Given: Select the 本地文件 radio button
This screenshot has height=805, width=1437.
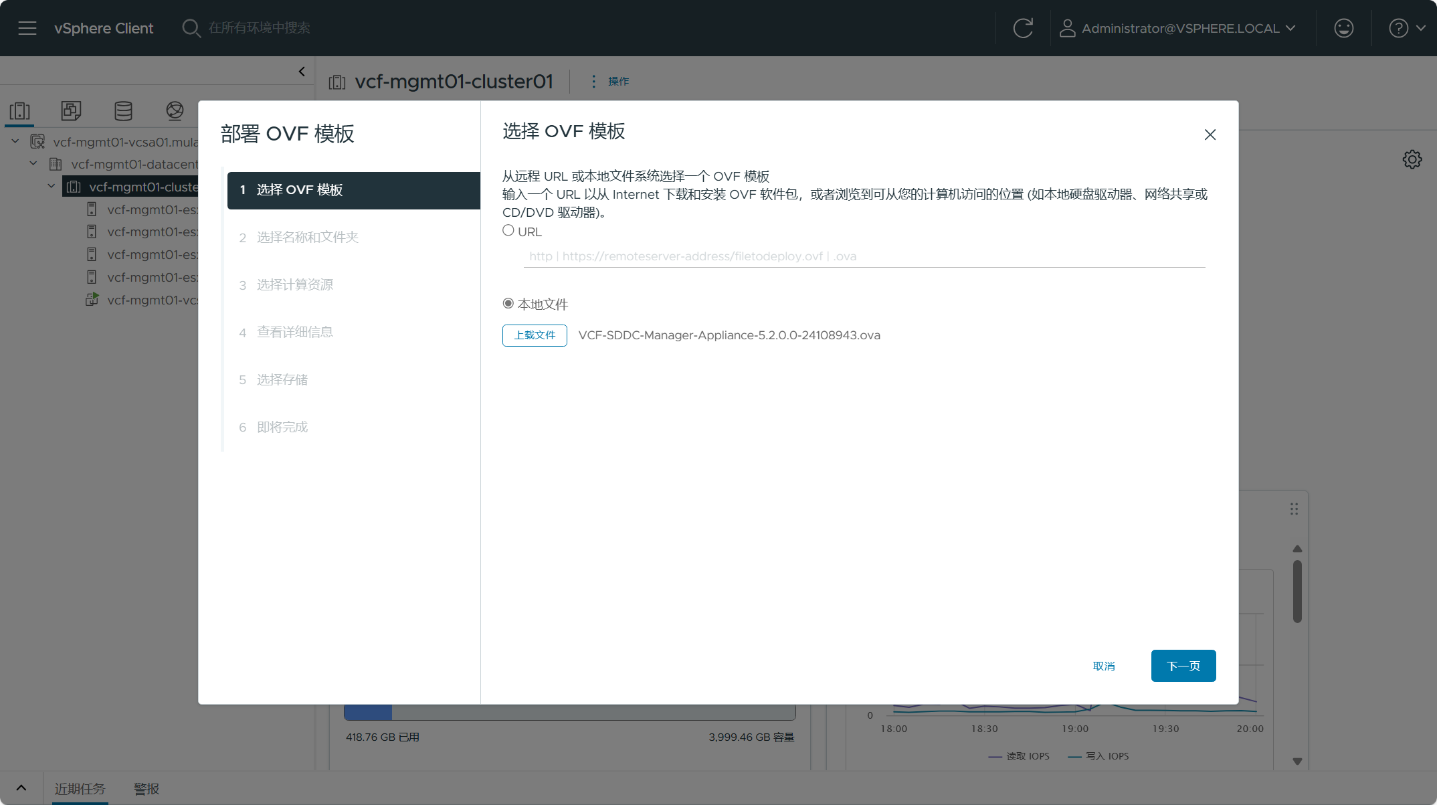Looking at the screenshot, I should click(508, 304).
